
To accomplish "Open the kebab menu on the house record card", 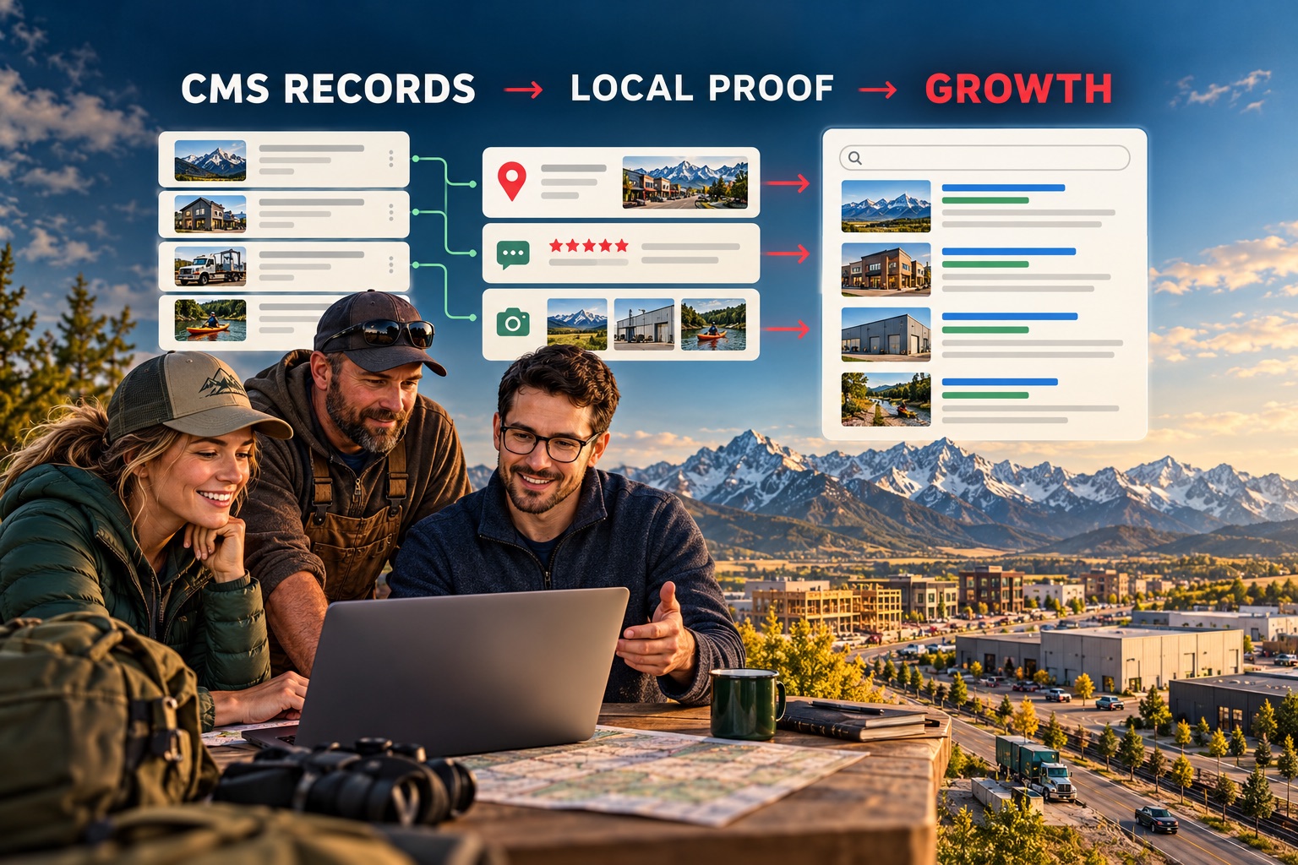I will coord(391,212).
